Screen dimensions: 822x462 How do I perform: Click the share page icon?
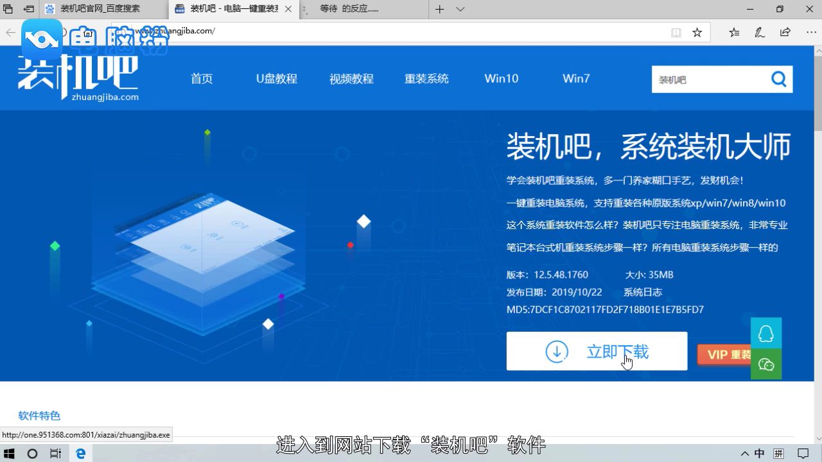click(x=785, y=32)
